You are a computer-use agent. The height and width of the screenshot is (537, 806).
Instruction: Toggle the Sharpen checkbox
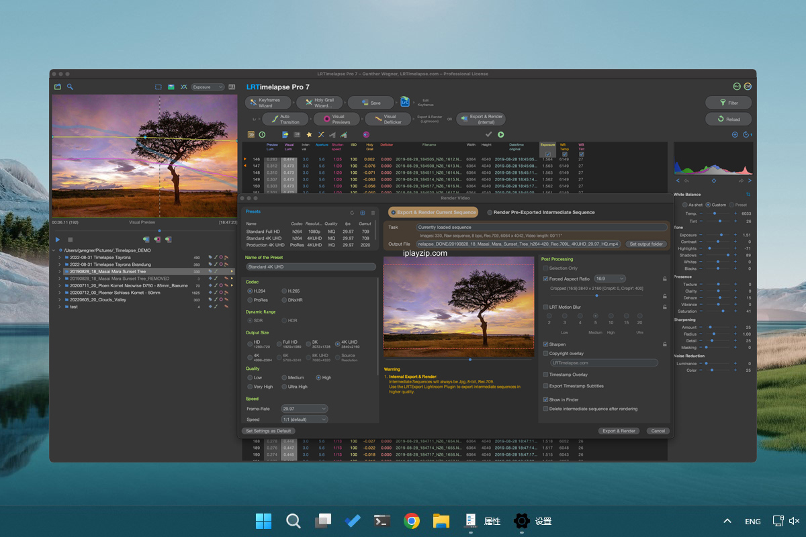tap(545, 344)
